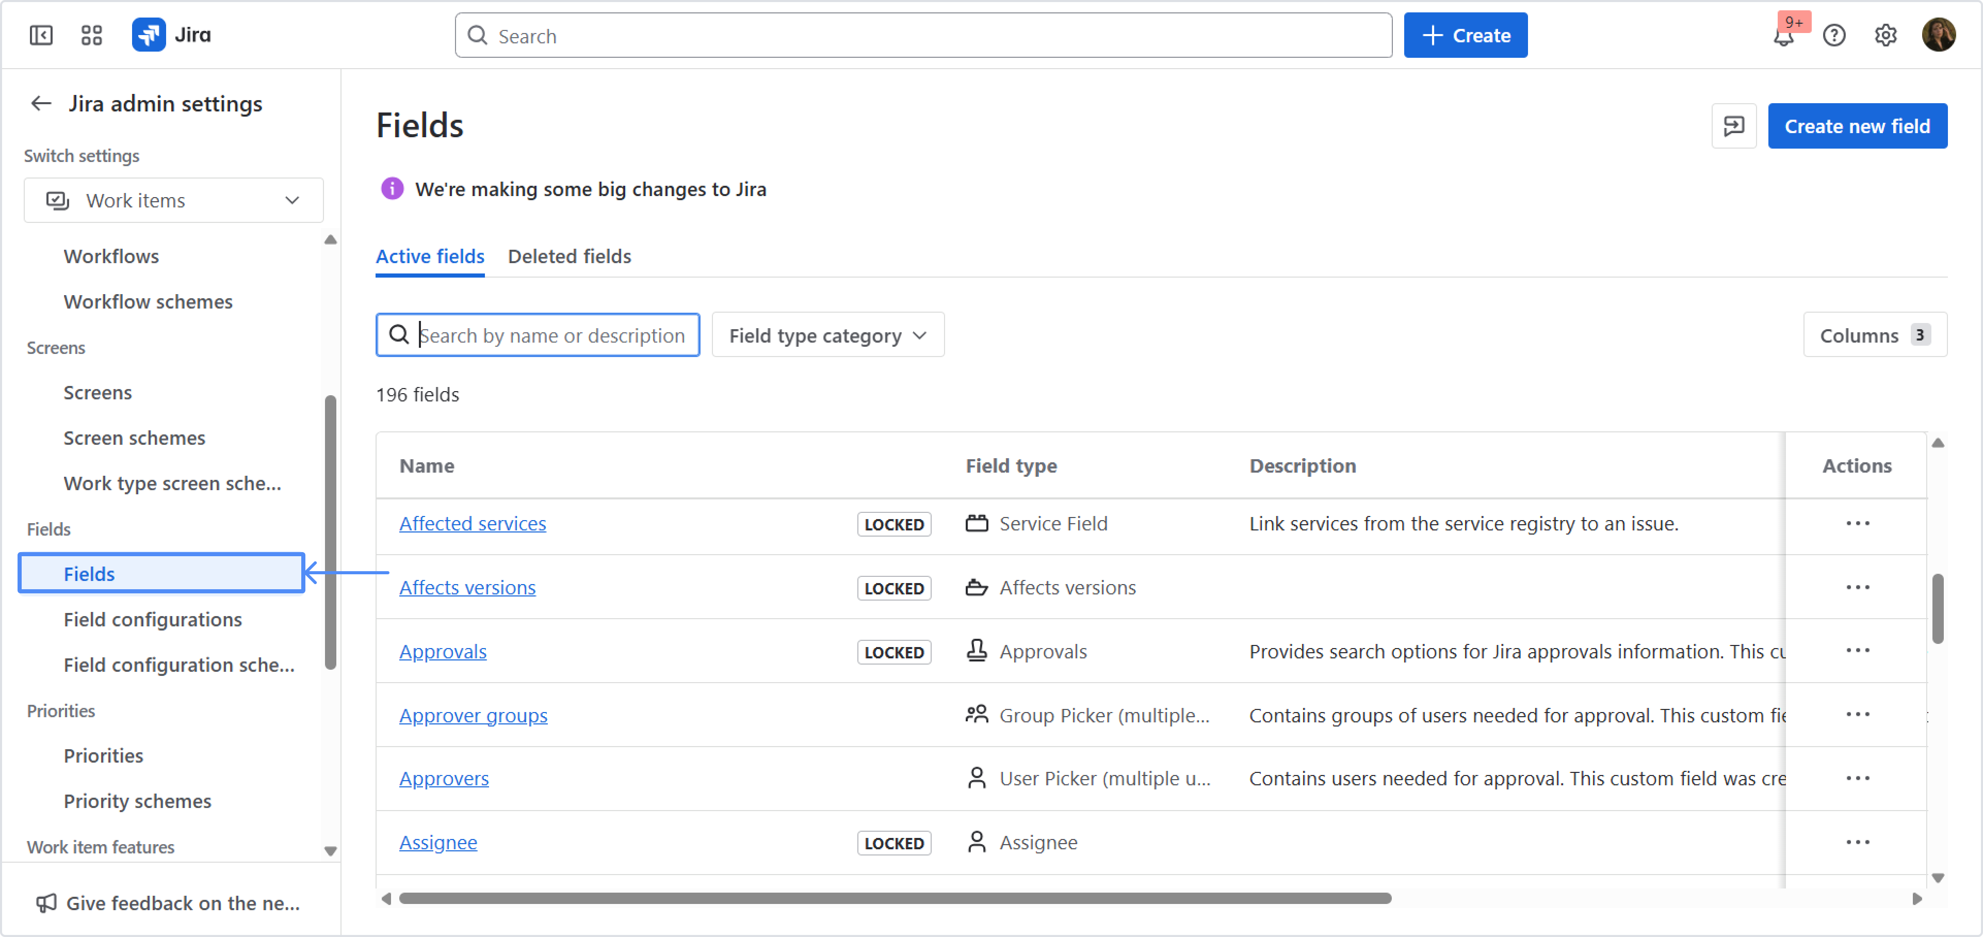The height and width of the screenshot is (937, 1983).
Task: Click the blue Create button in the top bar
Action: click(1465, 36)
